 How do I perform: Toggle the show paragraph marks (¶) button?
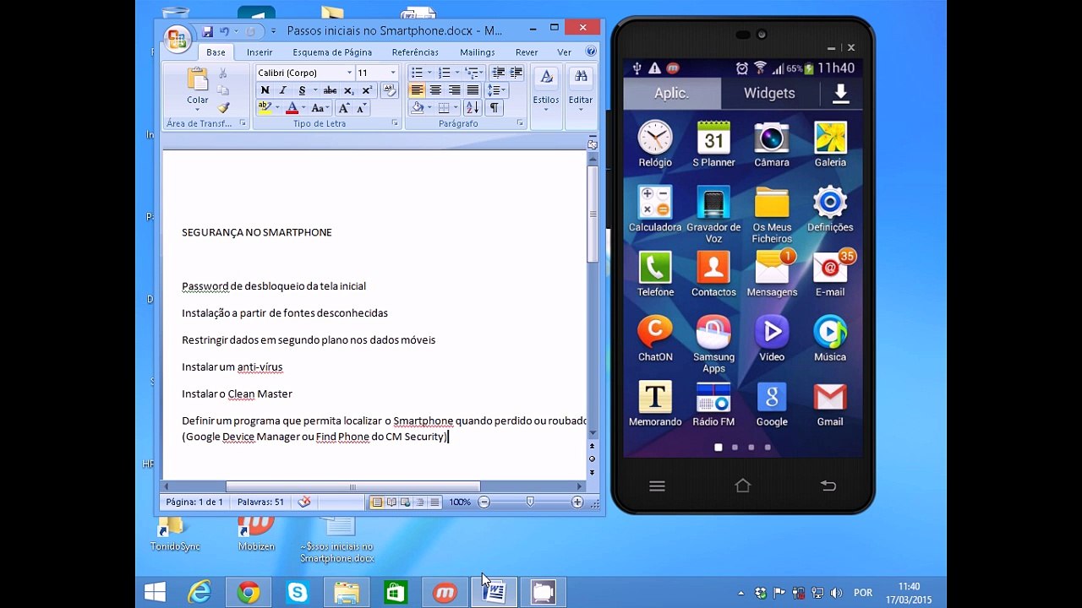[494, 107]
